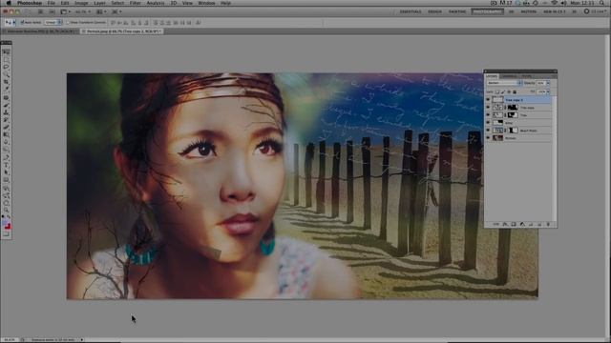The width and height of the screenshot is (611, 343).
Task: Open the File menu
Action: [x=51, y=3]
